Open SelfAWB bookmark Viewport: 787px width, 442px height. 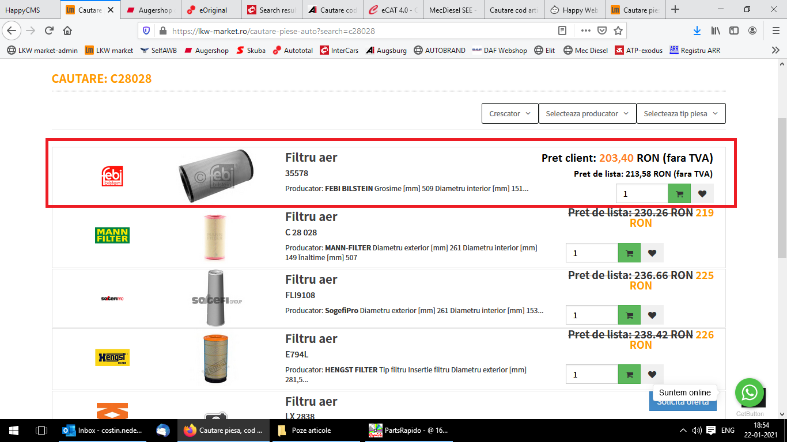point(158,50)
